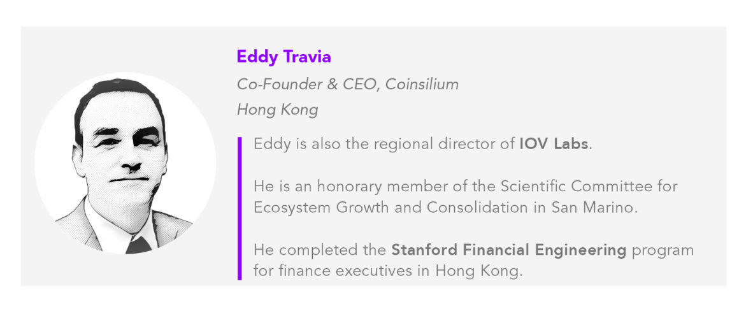Screen dimensions: 739x325
Task: Click the necktie in the portrait
Action: pos(139,245)
